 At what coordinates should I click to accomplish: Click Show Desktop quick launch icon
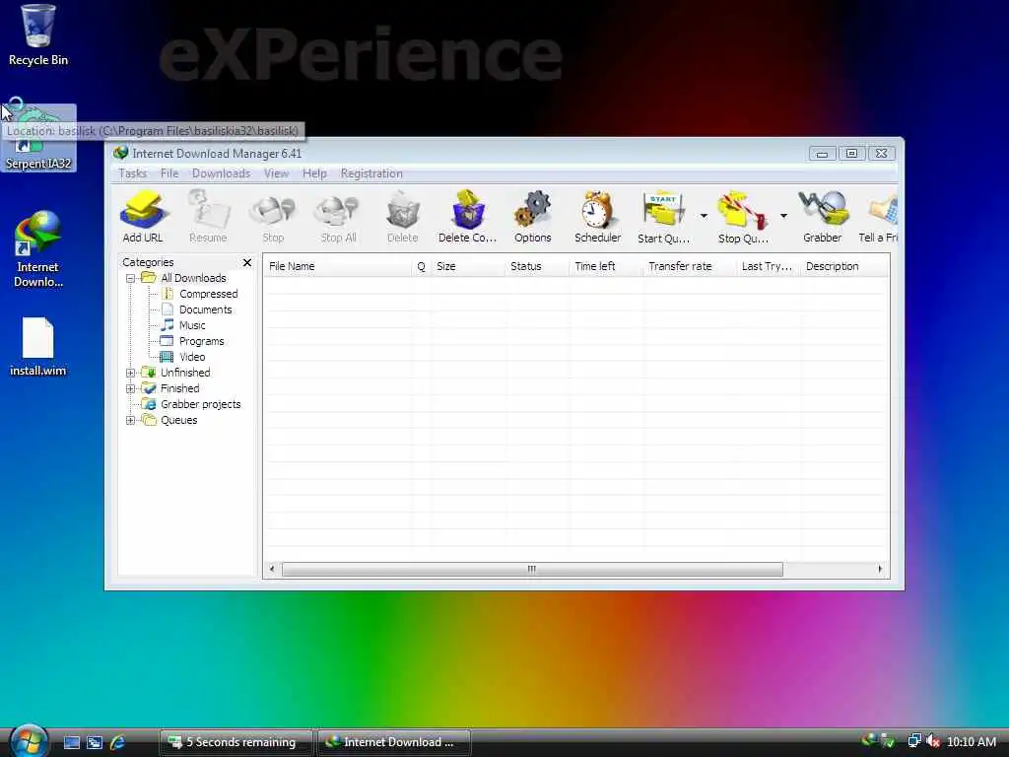click(x=72, y=742)
